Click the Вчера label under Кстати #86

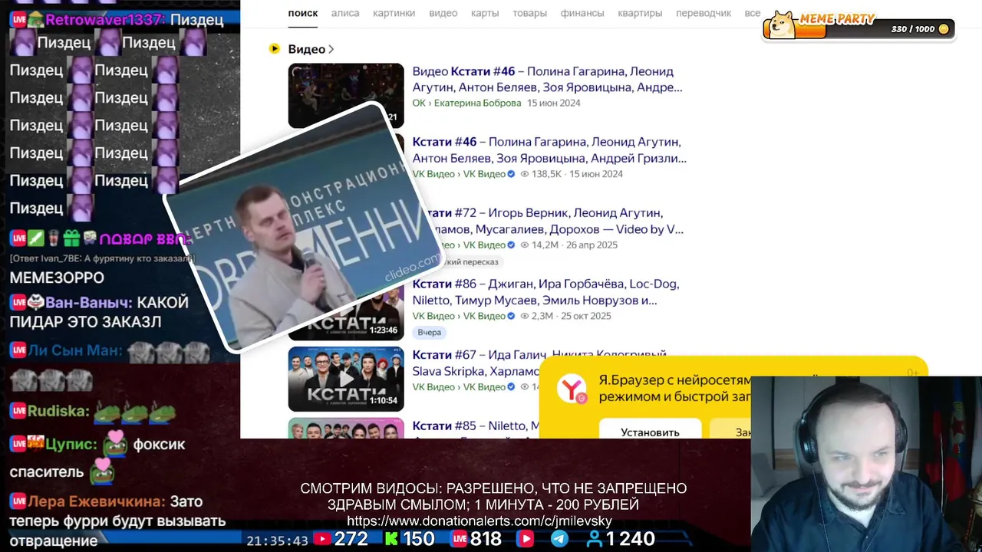point(429,332)
